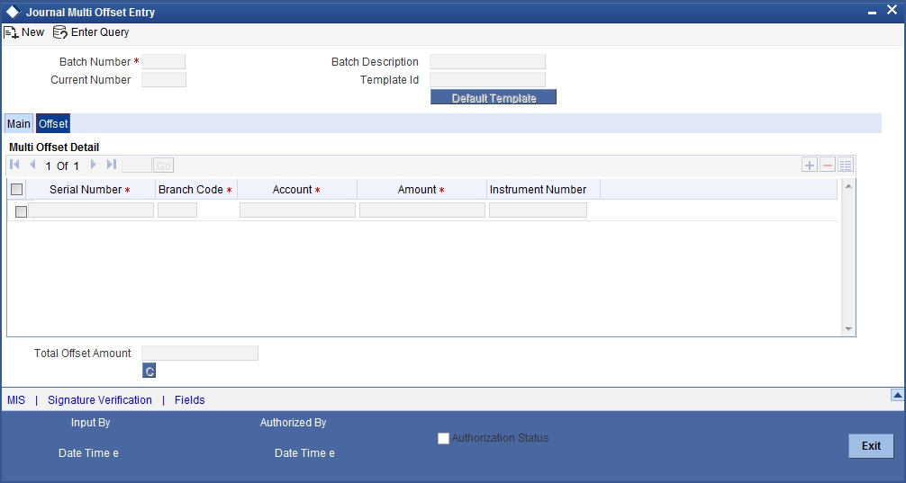This screenshot has width=906, height=483.
Task: Click the Current Number input field
Action: 164,80
